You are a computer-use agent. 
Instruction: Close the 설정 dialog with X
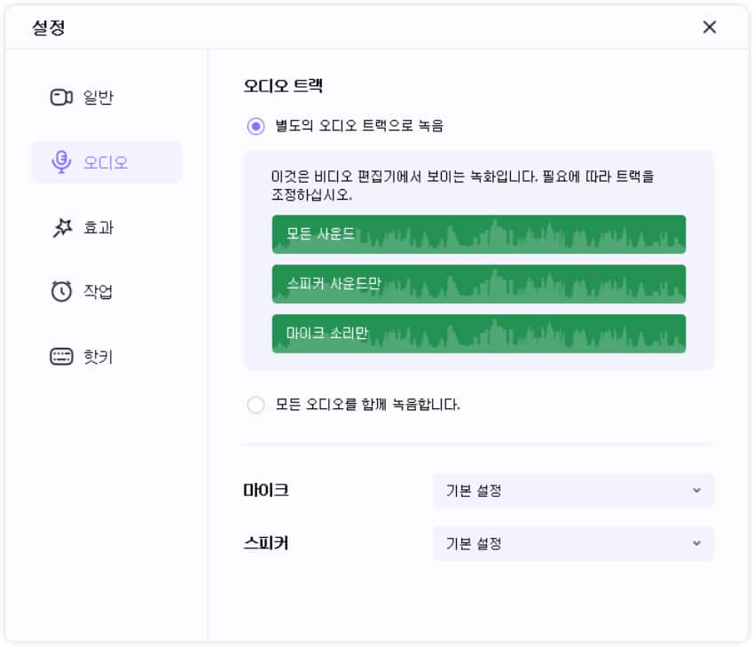point(710,28)
